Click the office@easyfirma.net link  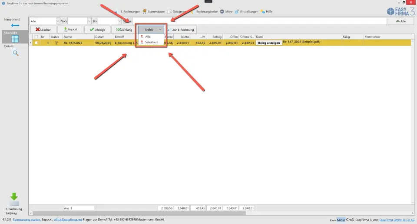[x=68, y=220]
